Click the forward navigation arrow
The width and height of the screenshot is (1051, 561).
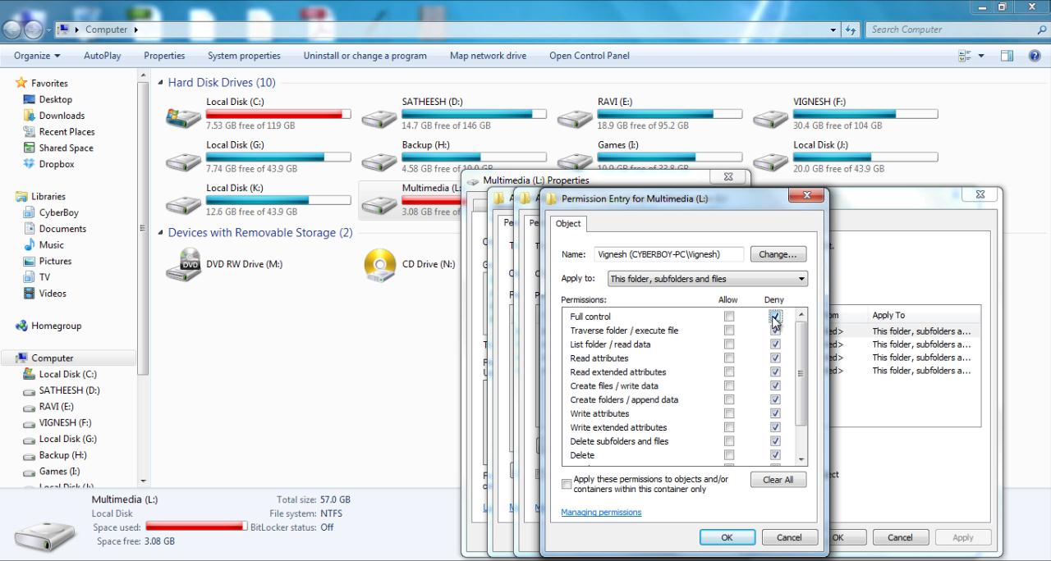[34, 30]
